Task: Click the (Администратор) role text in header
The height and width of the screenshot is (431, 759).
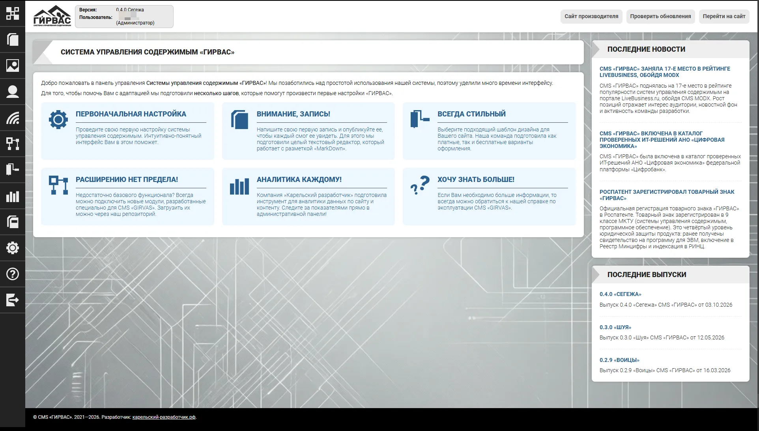Action: click(x=135, y=23)
